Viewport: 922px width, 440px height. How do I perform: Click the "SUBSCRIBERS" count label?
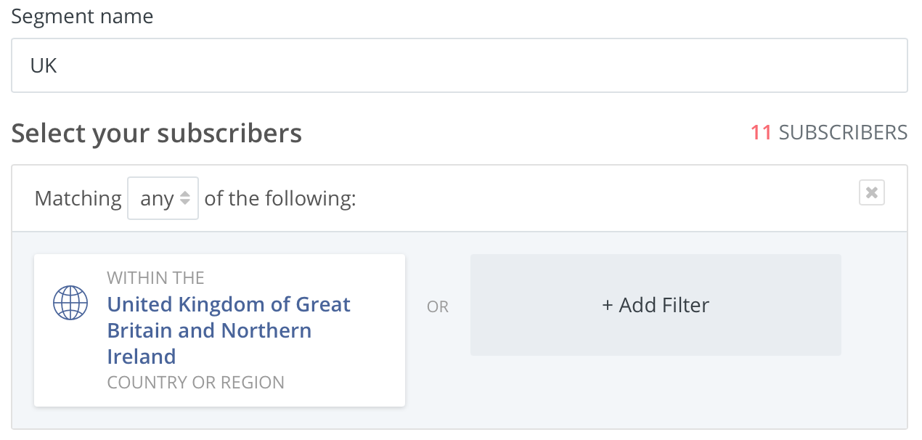click(x=843, y=133)
